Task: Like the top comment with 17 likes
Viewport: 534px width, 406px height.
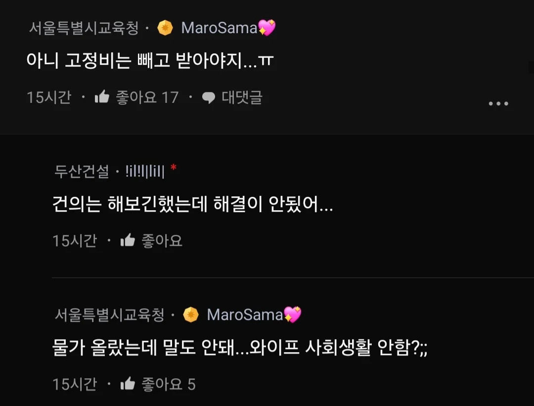Action: pyautogui.click(x=102, y=97)
